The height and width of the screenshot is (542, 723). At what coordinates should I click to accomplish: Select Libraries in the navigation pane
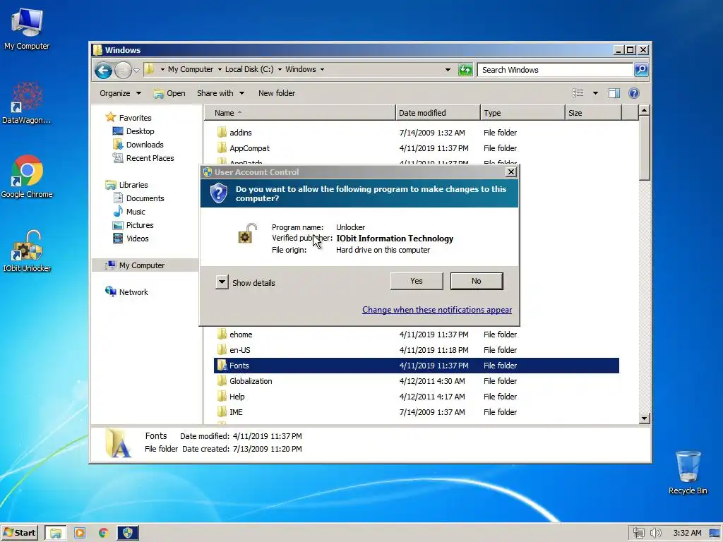tap(126, 185)
